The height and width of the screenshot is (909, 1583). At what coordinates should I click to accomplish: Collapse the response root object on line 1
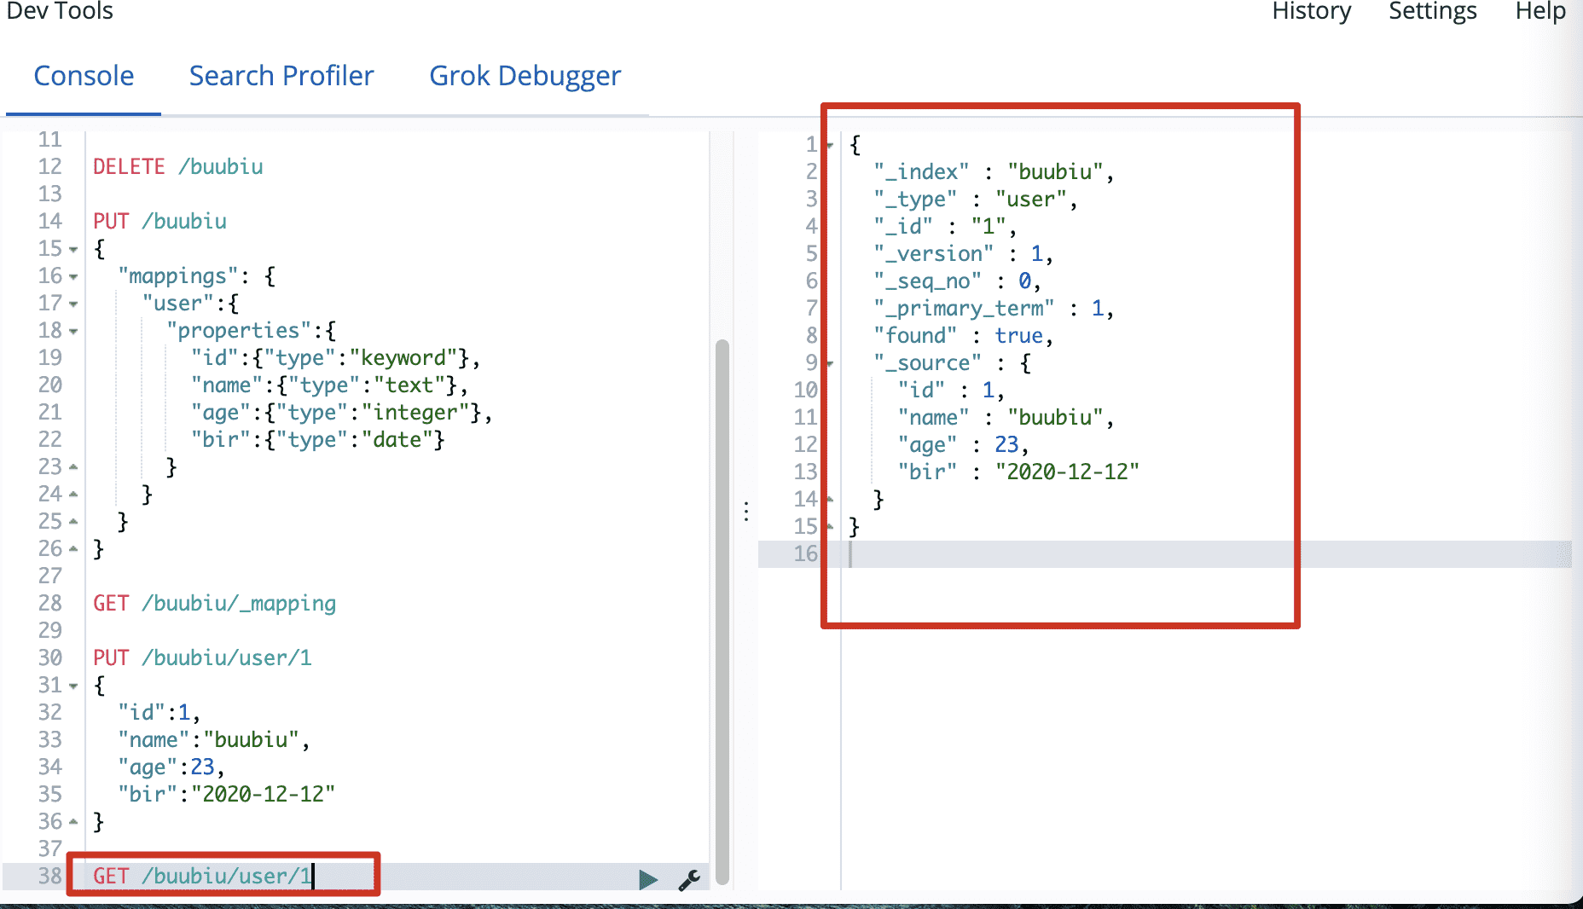[x=829, y=146]
